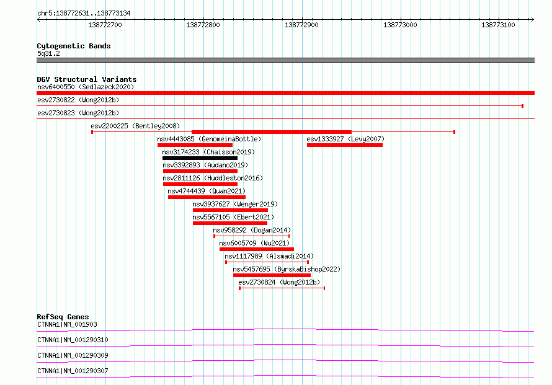The width and height of the screenshot is (552, 385).
Task: Click the CTNNA1|NM_001290307 gene label
Action: pyautogui.click(x=73, y=371)
